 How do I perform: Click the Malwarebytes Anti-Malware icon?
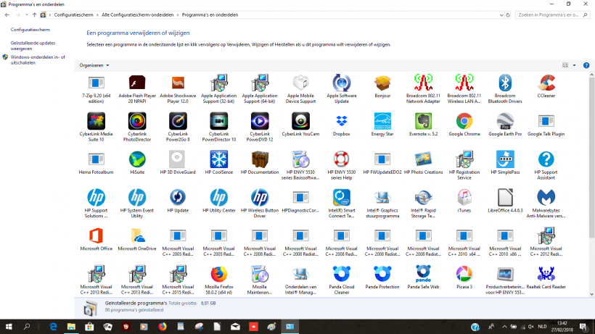click(546, 197)
